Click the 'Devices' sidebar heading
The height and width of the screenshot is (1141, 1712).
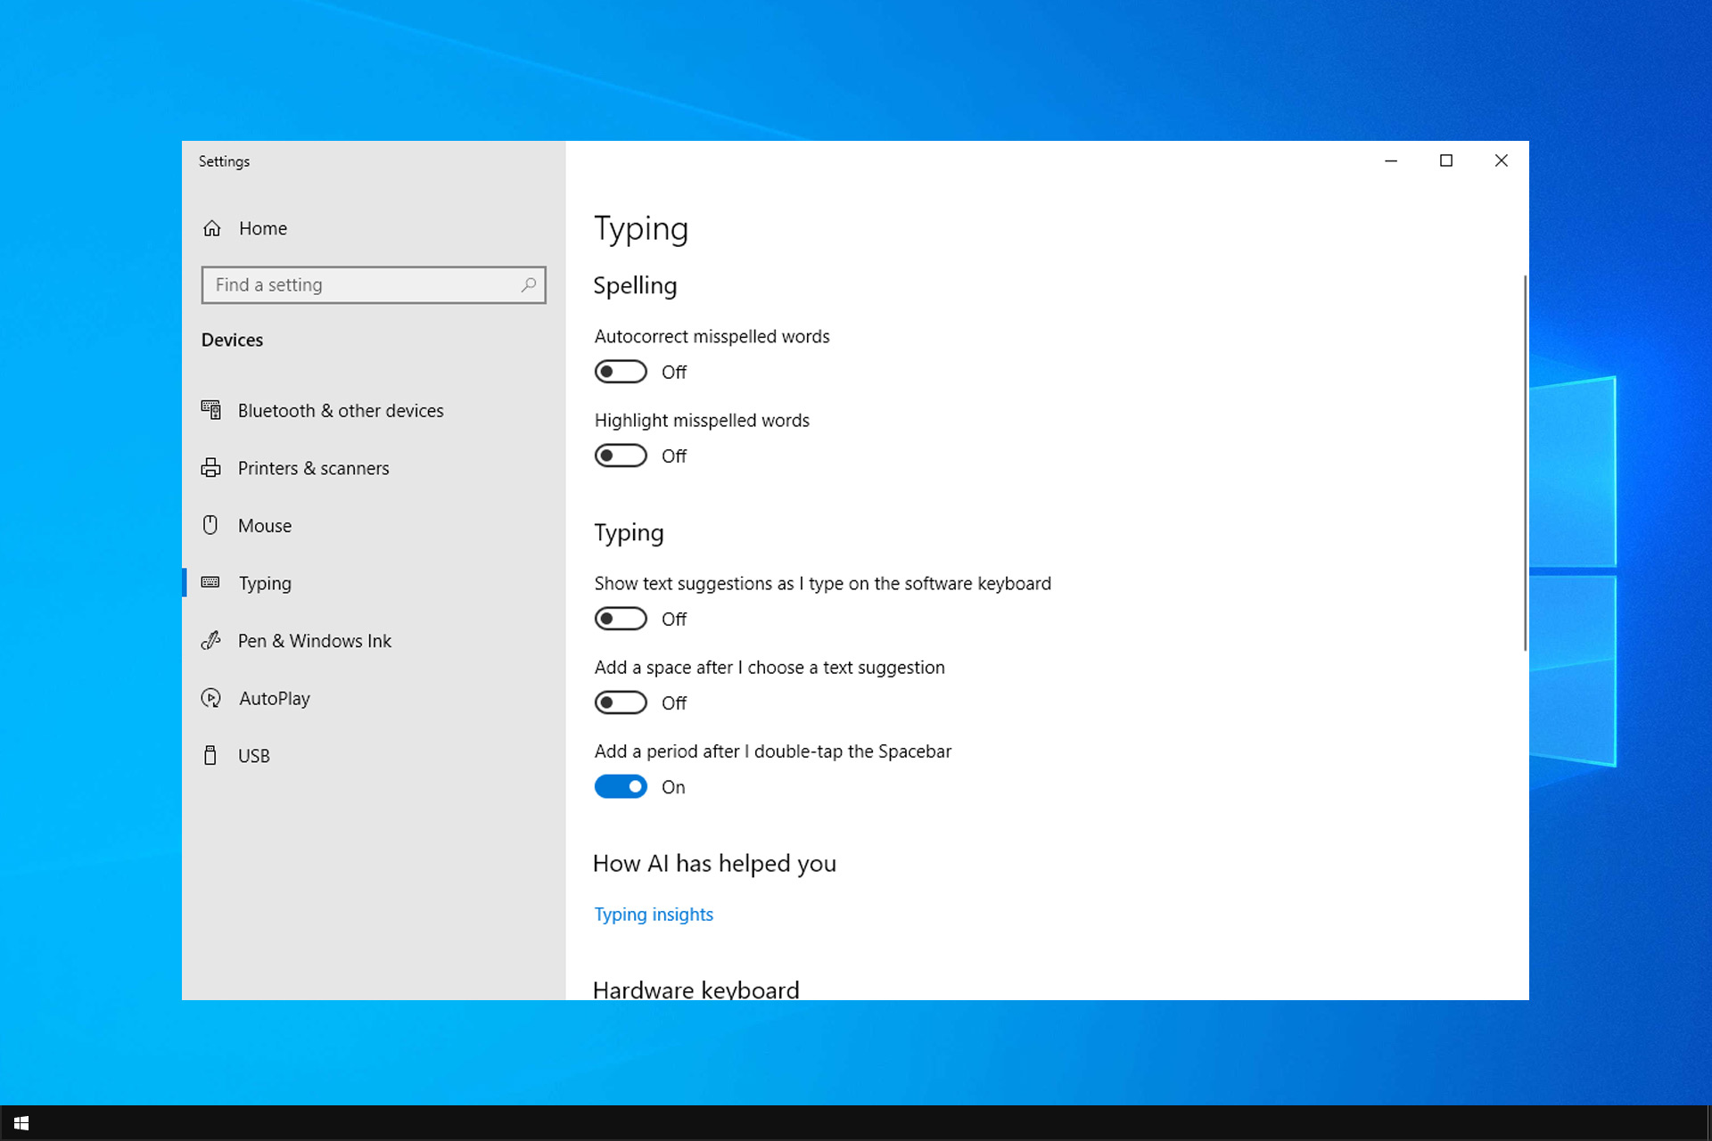pyautogui.click(x=232, y=340)
